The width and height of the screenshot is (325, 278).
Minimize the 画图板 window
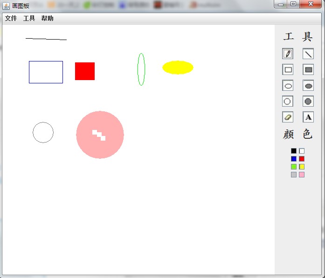(x=281, y=4)
